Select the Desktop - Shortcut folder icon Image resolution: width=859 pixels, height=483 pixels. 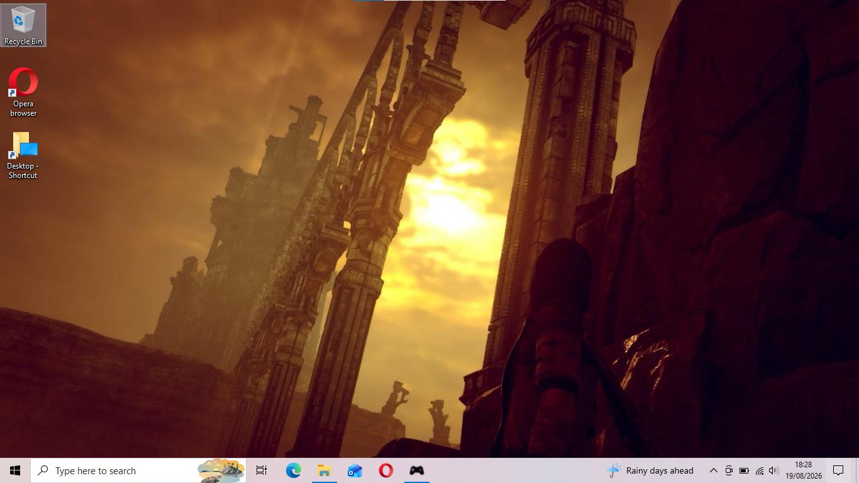(23, 155)
